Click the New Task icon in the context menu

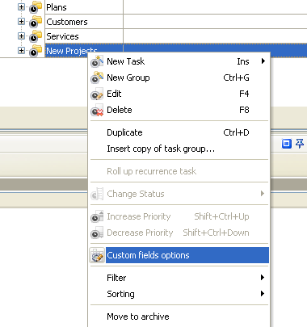click(x=97, y=61)
